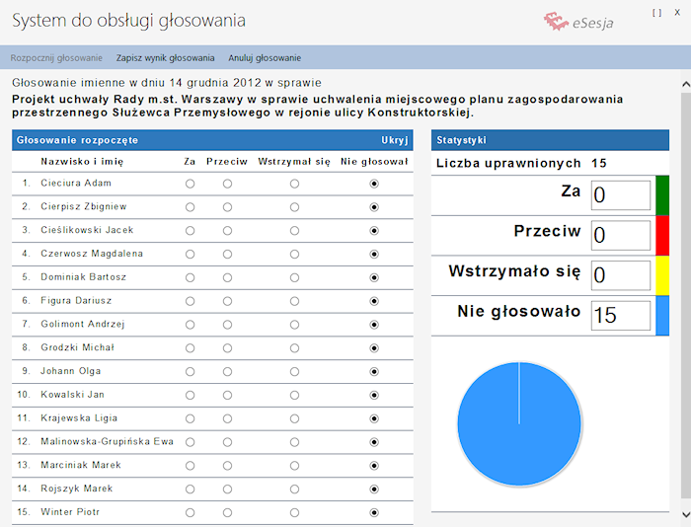Mark Winter Piotr as 'Nie głosował'
This screenshot has width=691, height=527.
(x=373, y=512)
